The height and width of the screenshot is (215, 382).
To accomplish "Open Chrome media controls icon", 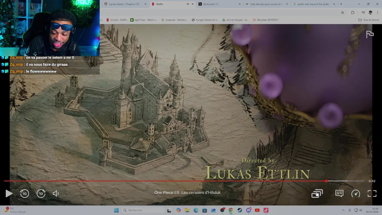I will tap(363, 13).
